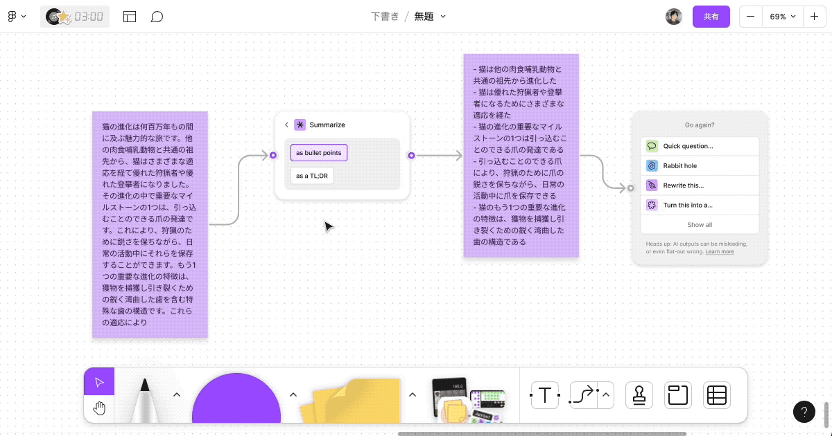Choose "Rabbit hole" in the Go again panel
The width and height of the screenshot is (832, 436).
[x=700, y=165]
